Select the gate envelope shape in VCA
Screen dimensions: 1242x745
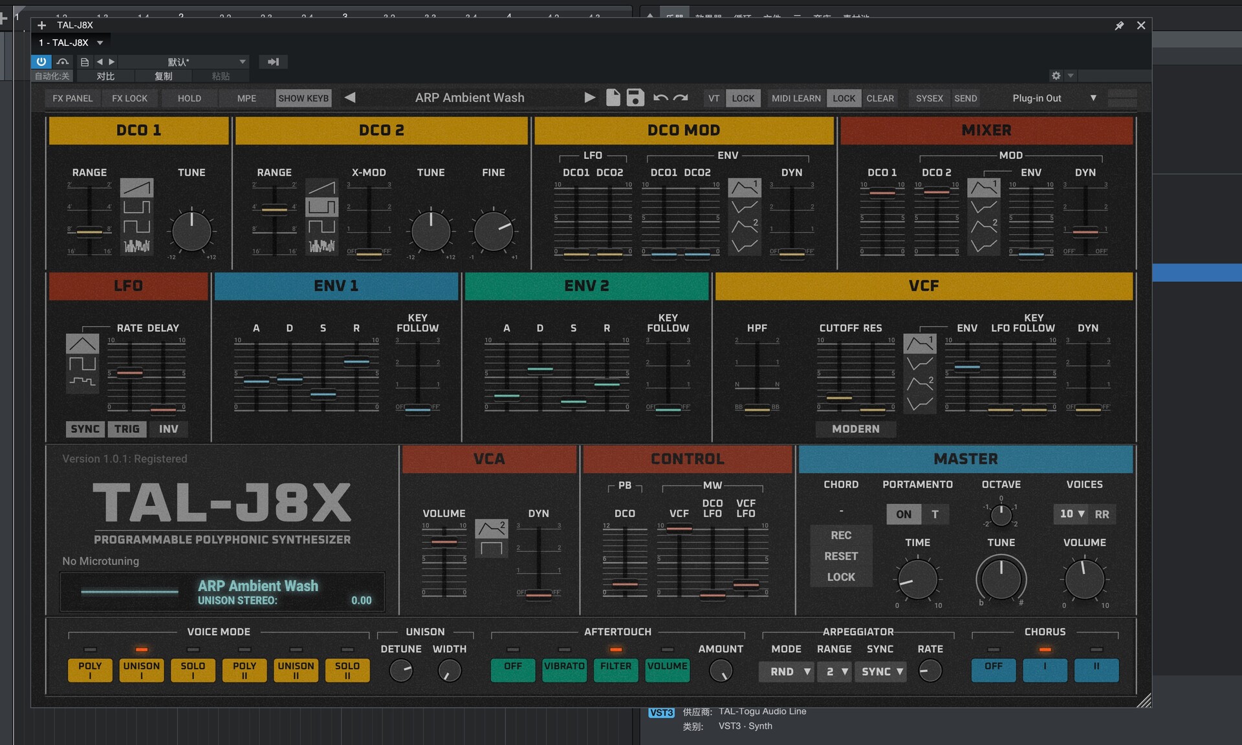click(x=492, y=549)
